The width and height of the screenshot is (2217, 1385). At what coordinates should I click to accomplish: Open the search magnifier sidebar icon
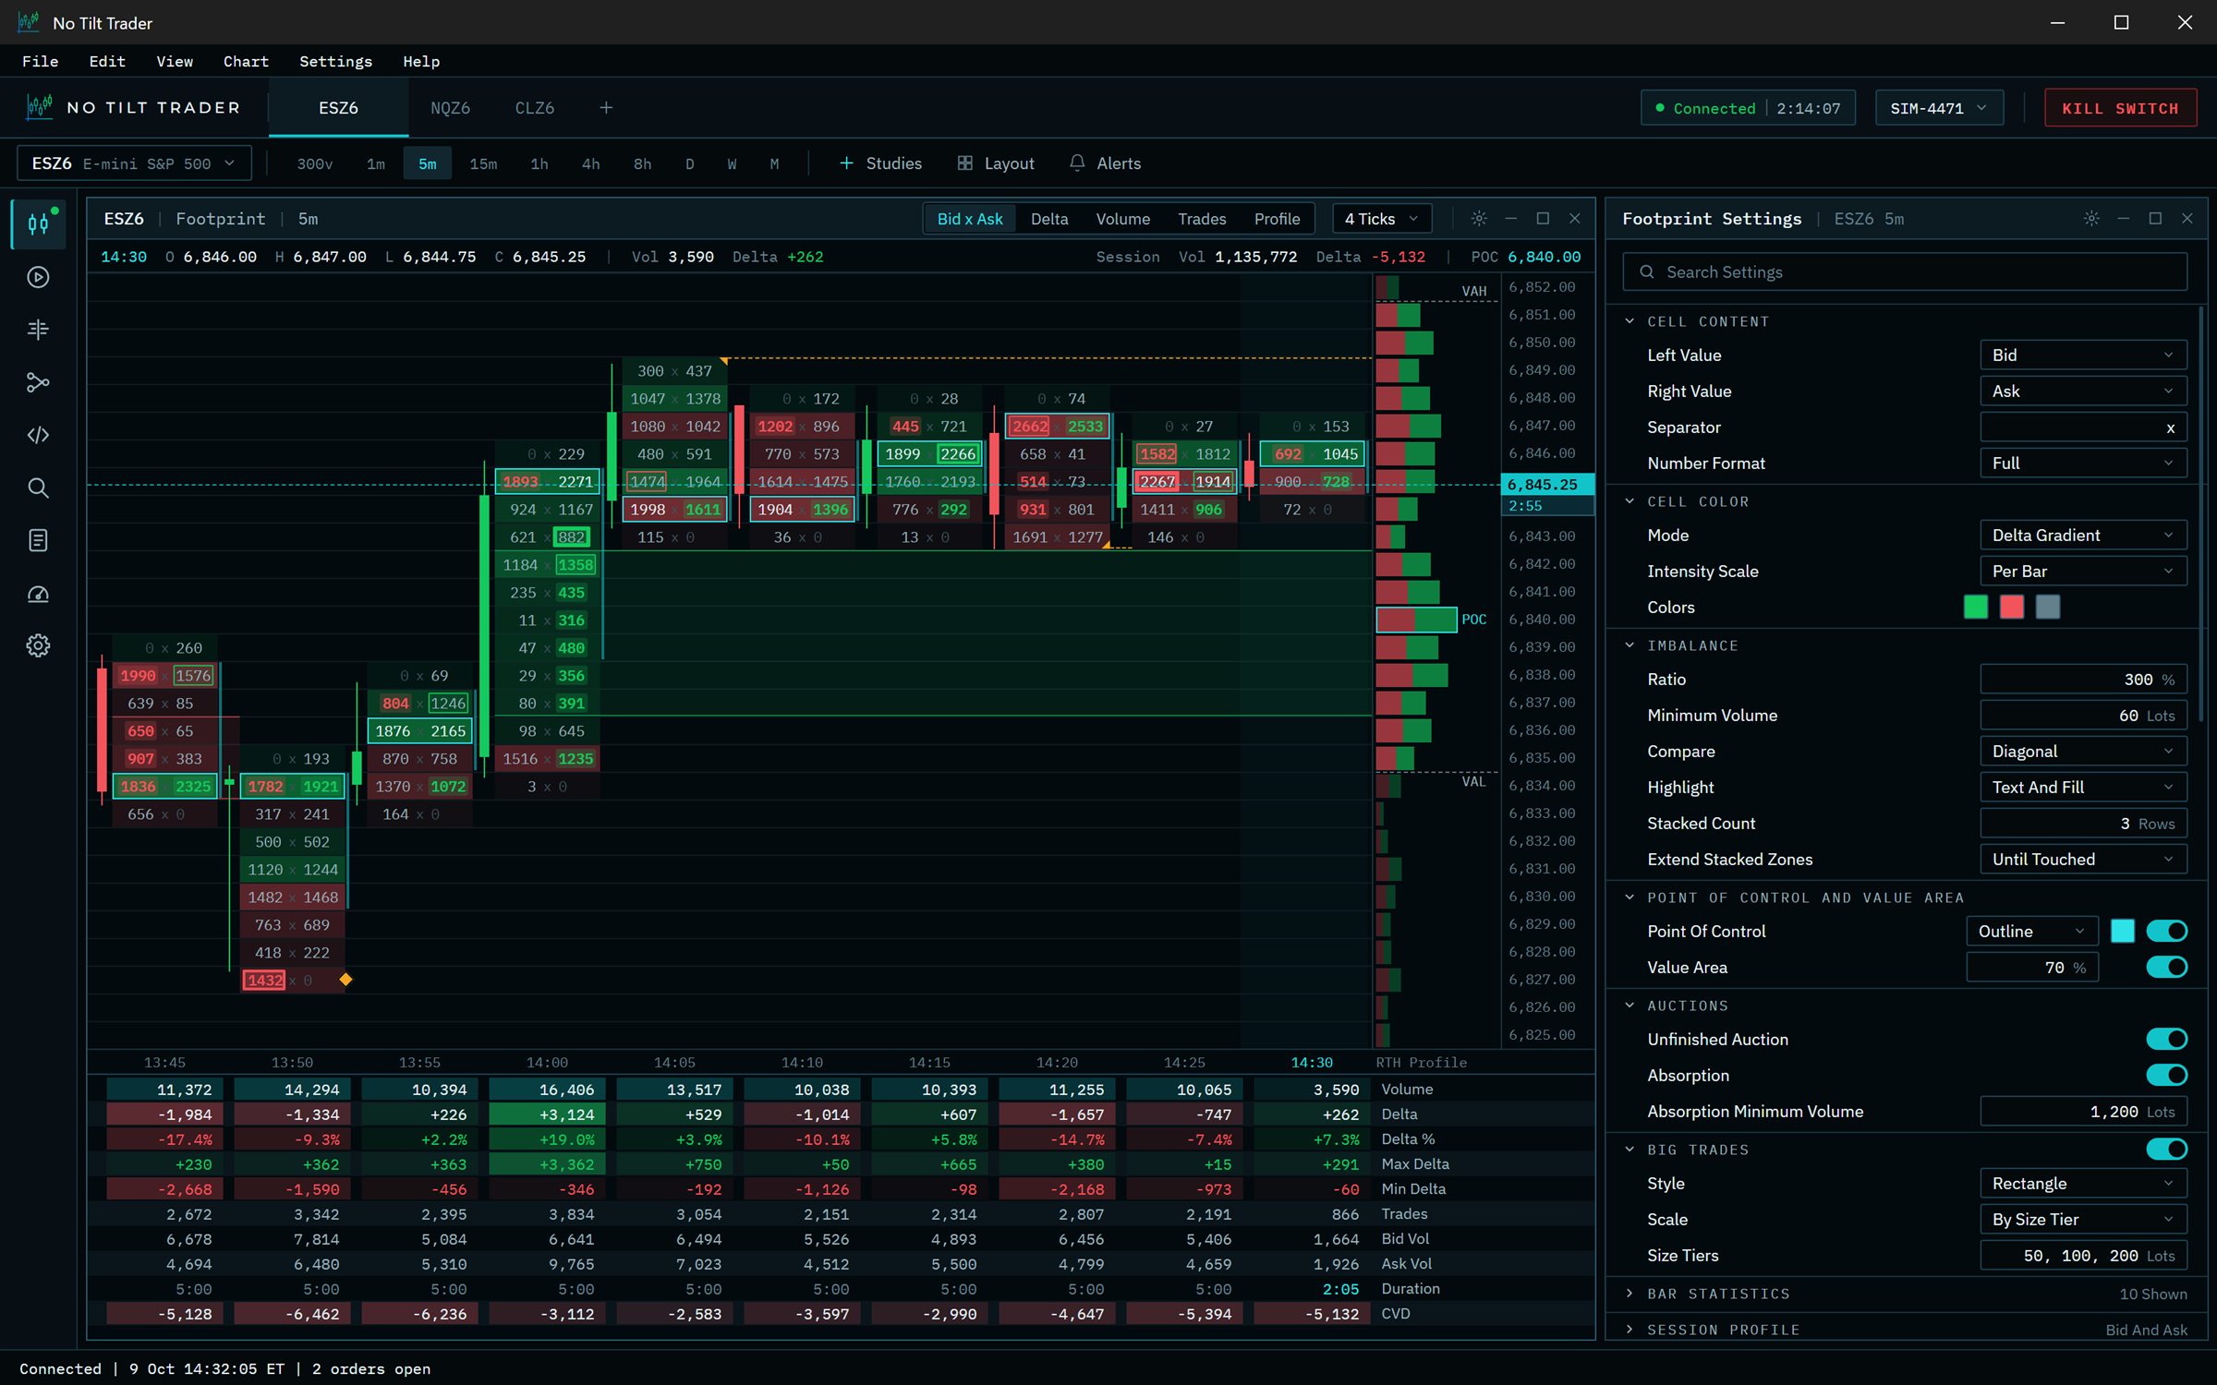click(x=38, y=488)
